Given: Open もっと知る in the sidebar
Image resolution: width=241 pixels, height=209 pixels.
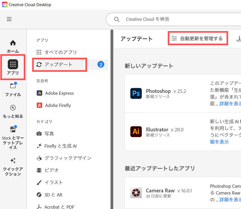Looking at the screenshot, I should coord(13,112).
